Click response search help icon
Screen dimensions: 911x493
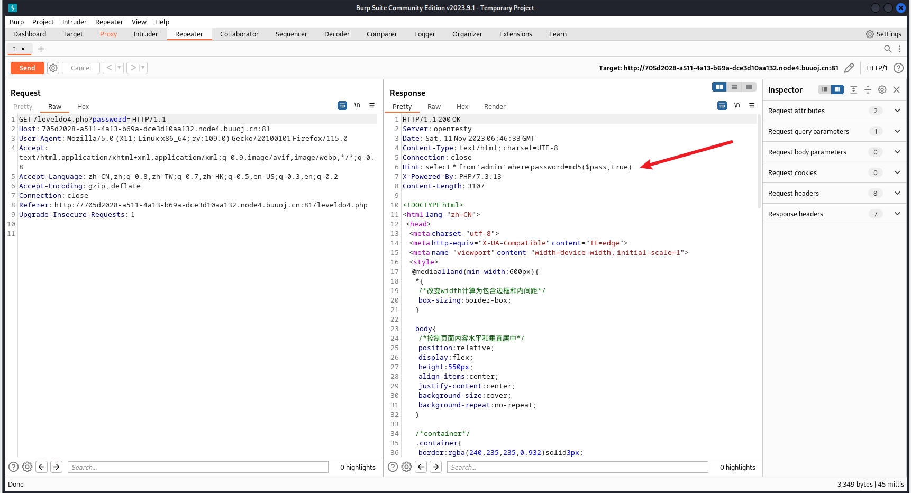(393, 467)
